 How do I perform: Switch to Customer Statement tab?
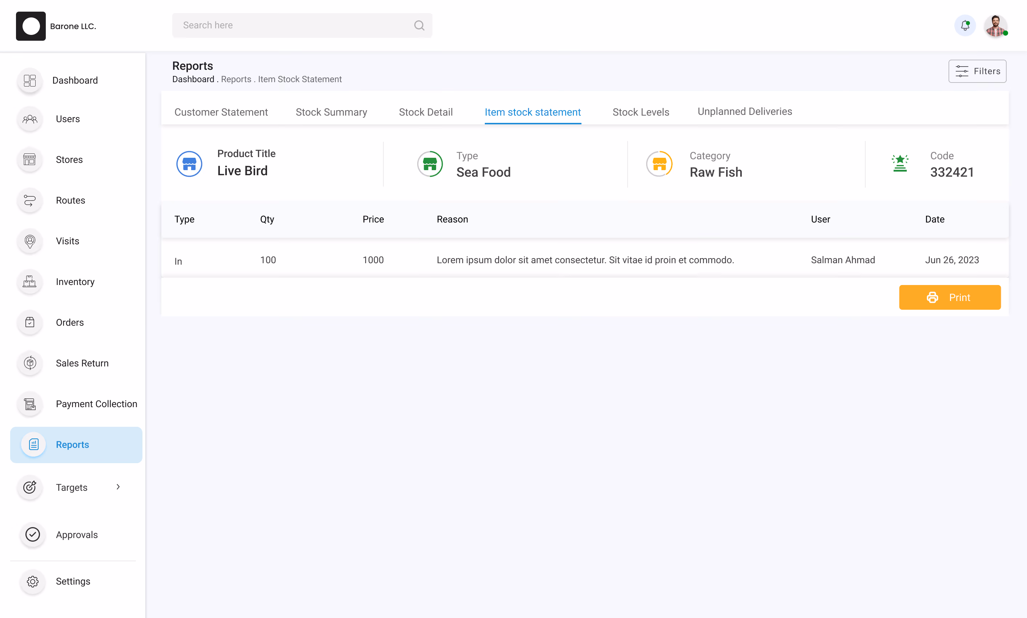pyautogui.click(x=221, y=112)
